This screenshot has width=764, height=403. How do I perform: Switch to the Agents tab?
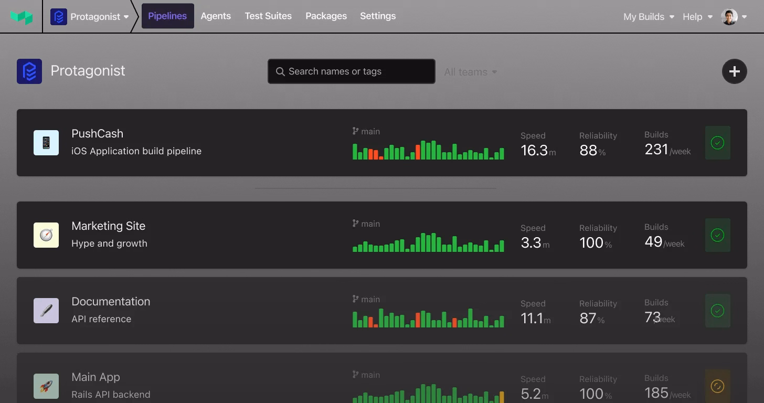click(x=216, y=16)
